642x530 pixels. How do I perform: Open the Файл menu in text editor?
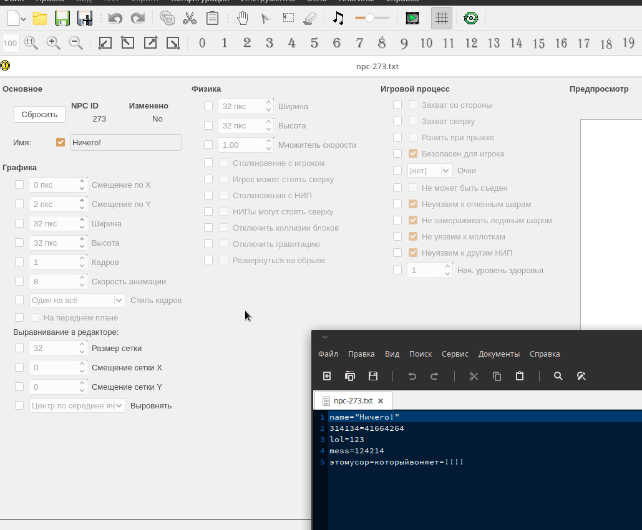(328, 354)
